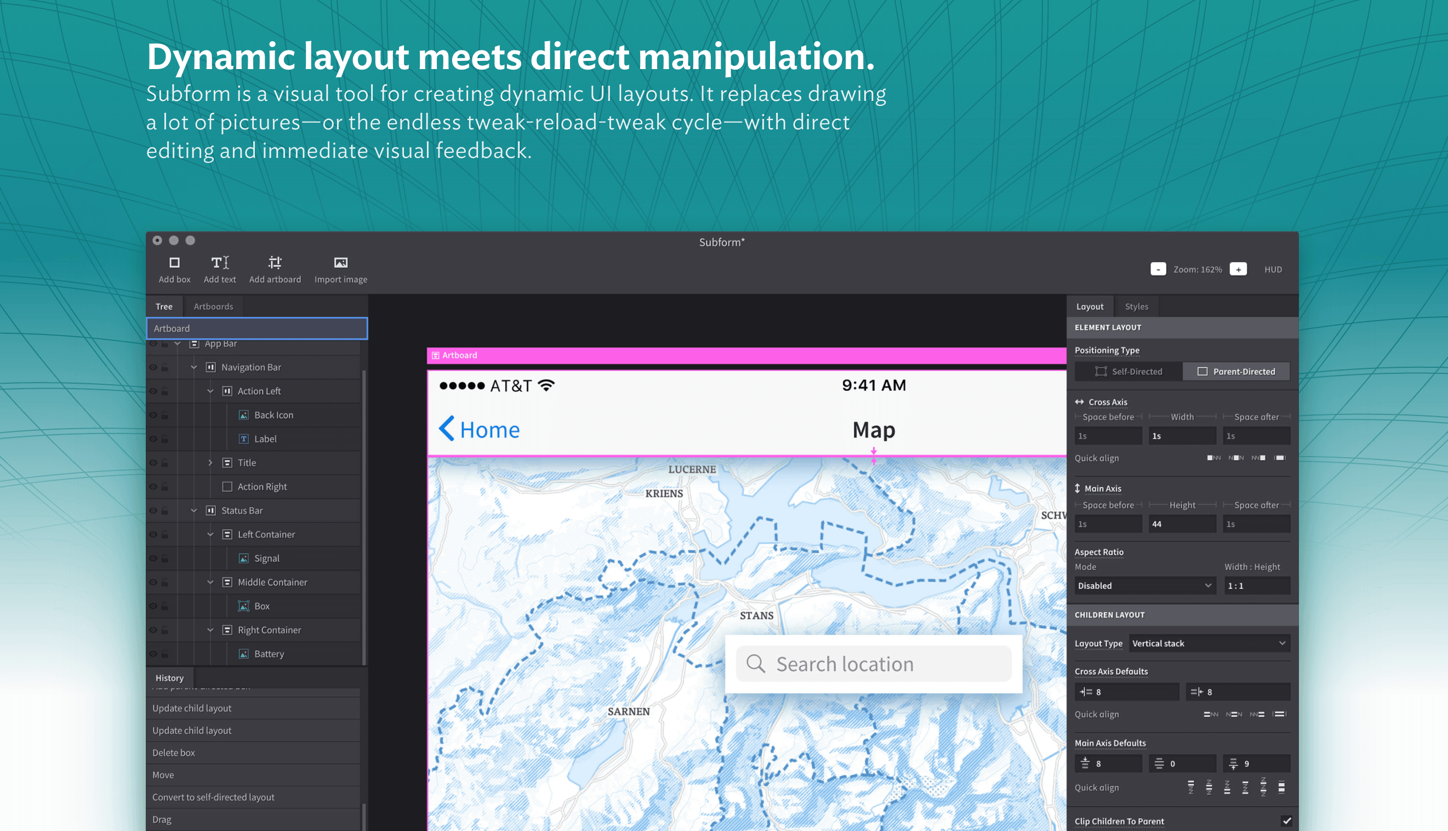1448x831 pixels.
Task: Select Self-Directed positioning type
Action: pyautogui.click(x=1128, y=372)
